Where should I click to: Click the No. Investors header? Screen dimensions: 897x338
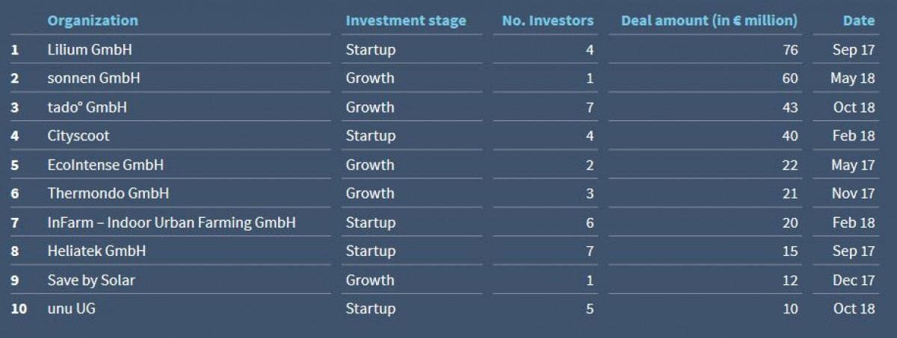547,21
